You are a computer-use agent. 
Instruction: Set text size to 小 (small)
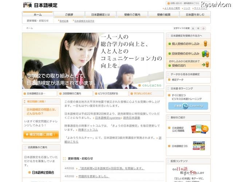203,28
